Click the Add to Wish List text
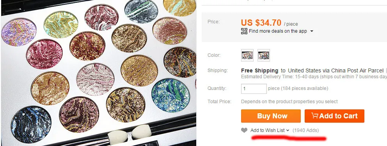 click(x=268, y=130)
